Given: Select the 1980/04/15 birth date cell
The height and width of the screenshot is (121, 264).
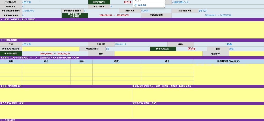Looking at the screenshot, I should click(x=141, y=44).
